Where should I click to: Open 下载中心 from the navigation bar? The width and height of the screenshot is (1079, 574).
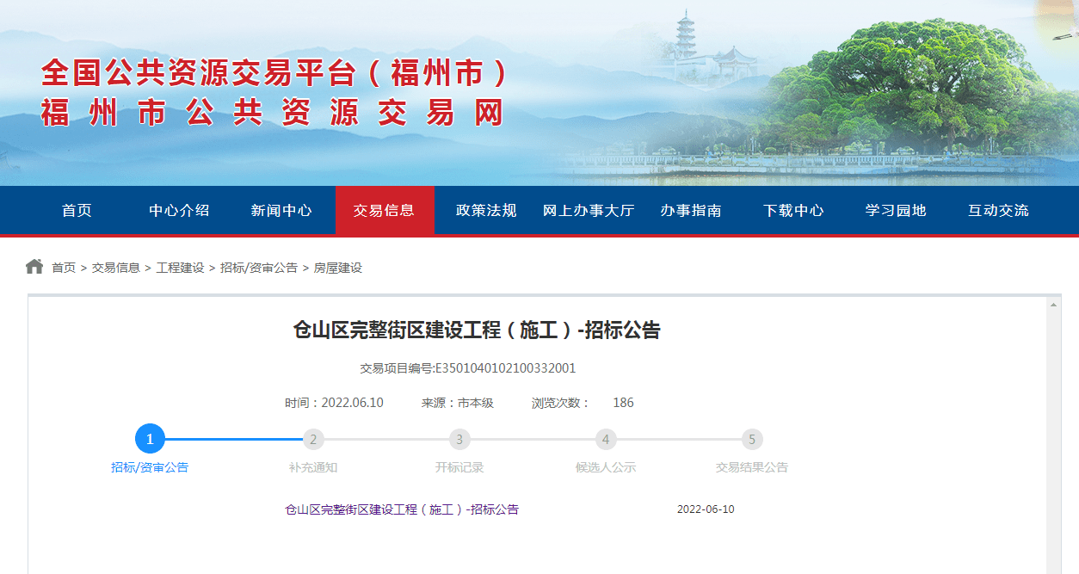coord(793,210)
